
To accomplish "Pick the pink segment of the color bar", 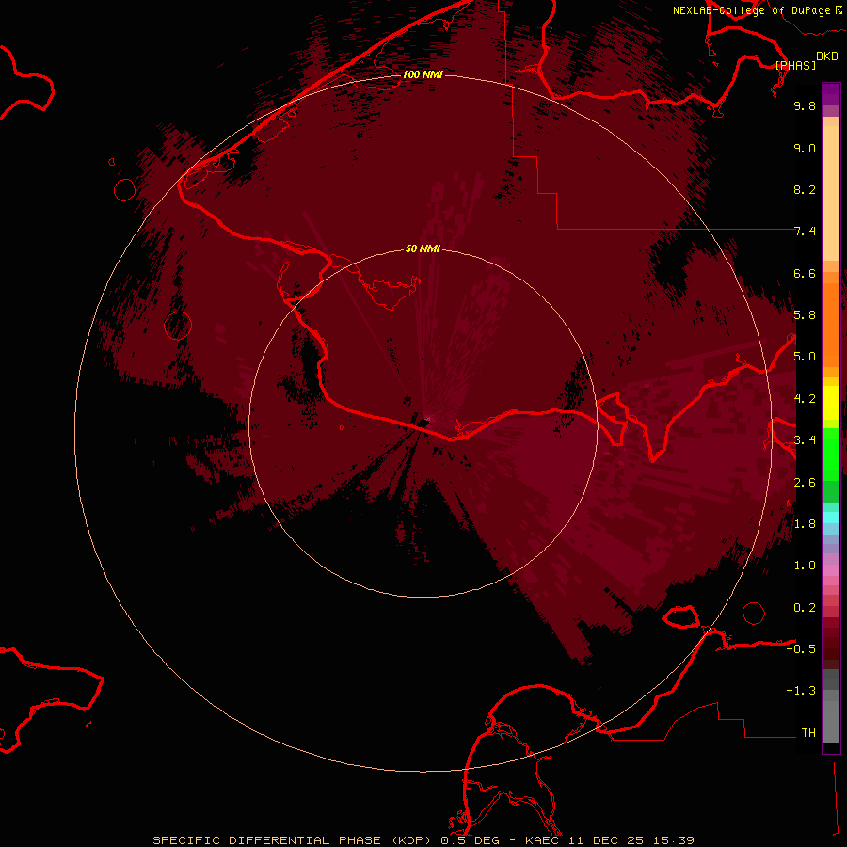I will 831,570.
